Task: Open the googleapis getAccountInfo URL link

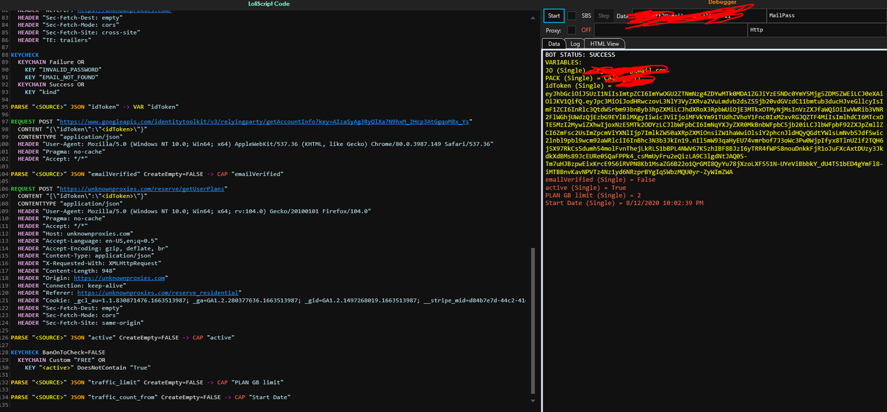Action: (x=265, y=121)
